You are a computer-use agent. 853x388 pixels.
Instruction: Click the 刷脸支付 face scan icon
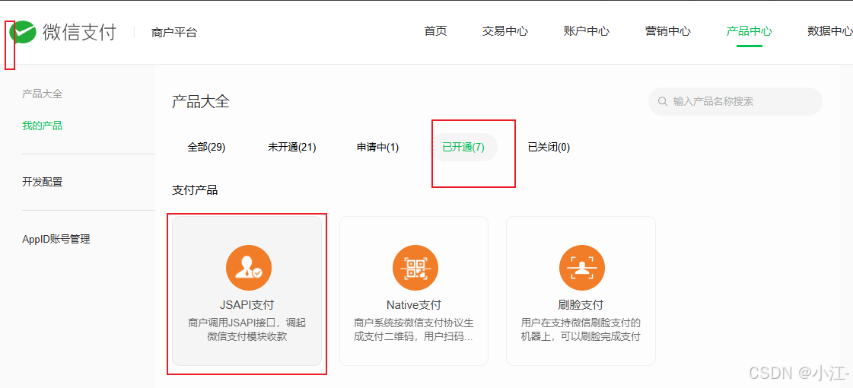[x=581, y=268]
